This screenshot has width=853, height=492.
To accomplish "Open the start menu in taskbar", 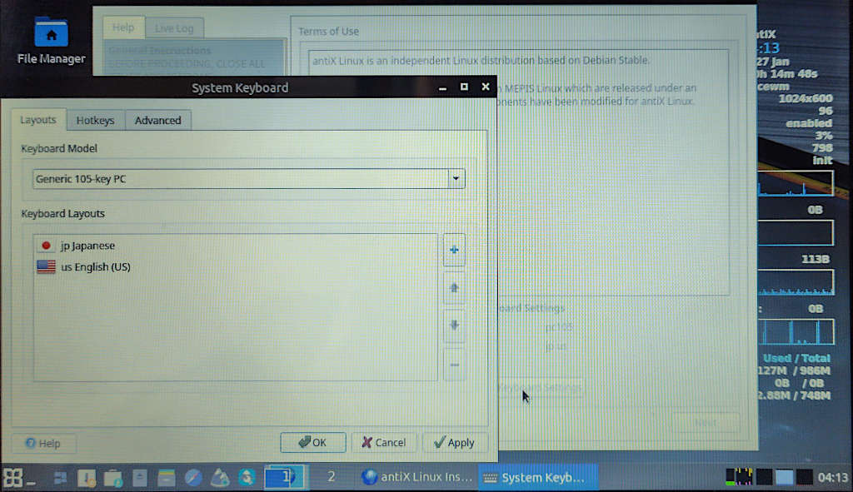I will 12,477.
